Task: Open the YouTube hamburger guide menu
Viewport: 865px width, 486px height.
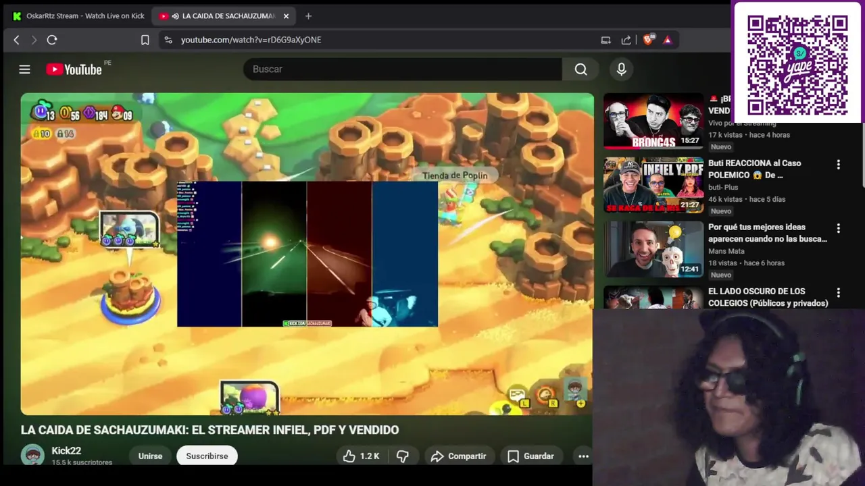Action: click(x=24, y=69)
